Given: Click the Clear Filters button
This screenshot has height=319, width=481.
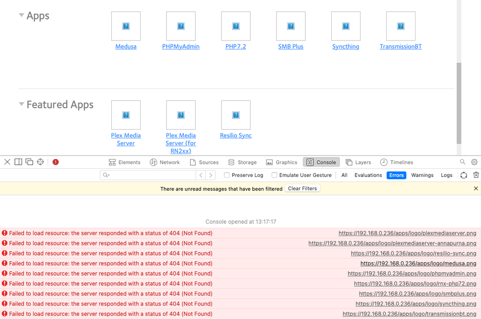Looking at the screenshot, I should (302, 188).
